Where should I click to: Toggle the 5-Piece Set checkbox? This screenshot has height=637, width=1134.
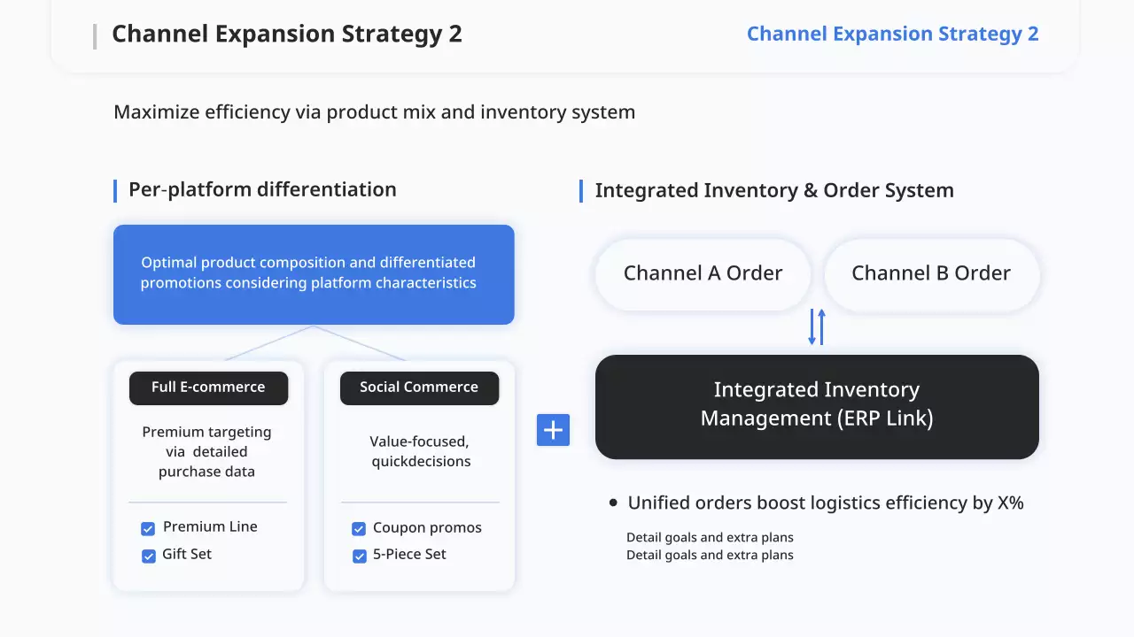click(x=359, y=556)
